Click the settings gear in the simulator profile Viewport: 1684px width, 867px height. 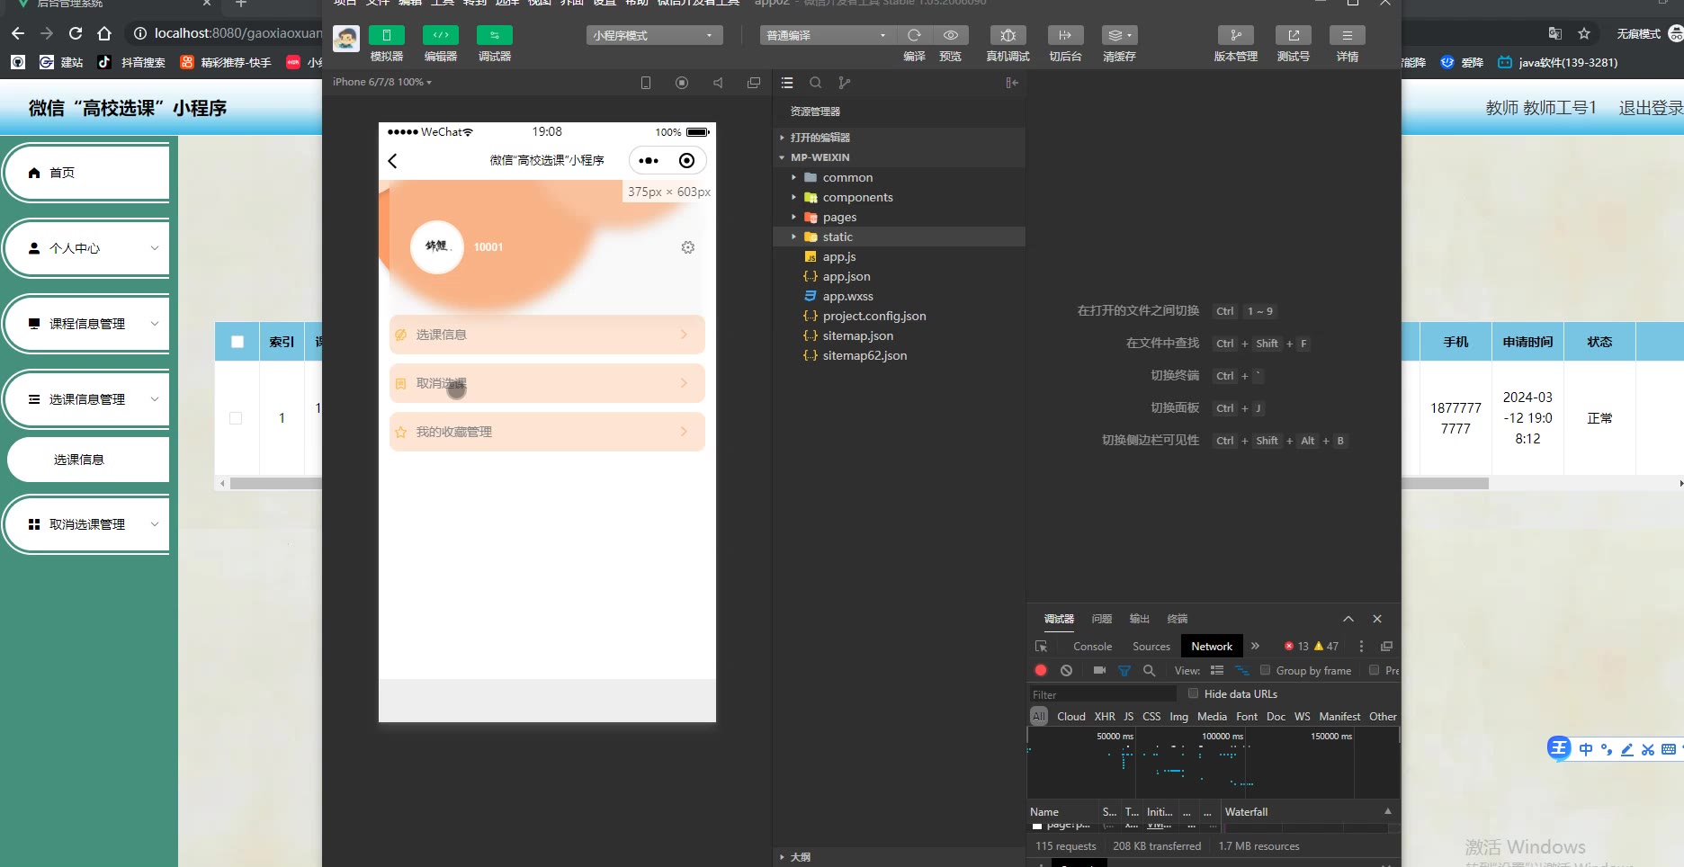[687, 247]
